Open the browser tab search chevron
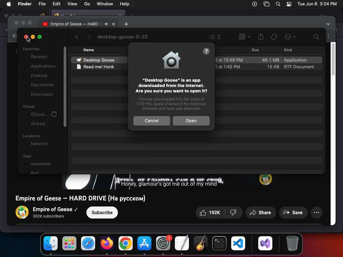Image resolution: width=343 pixels, height=257 pixels. pyautogui.click(x=328, y=24)
